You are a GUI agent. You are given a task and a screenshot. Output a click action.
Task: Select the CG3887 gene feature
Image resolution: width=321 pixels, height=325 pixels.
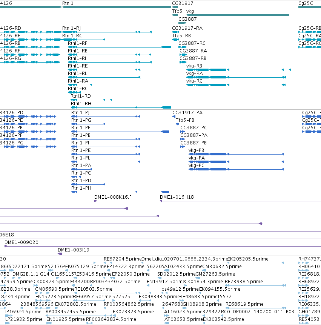pyautogui.click(x=183, y=23)
